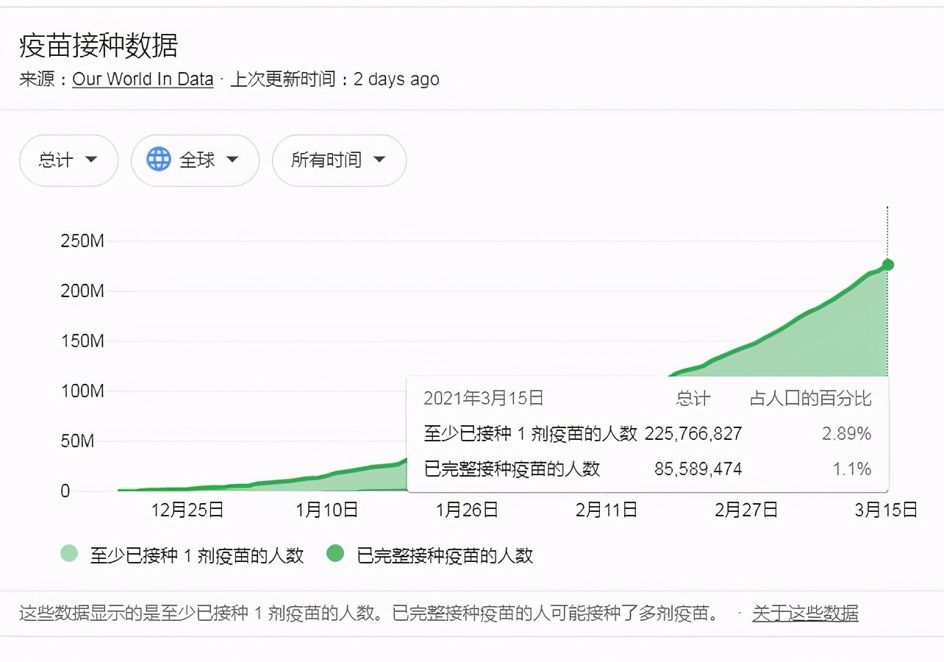Open the Our World In Data source link

coord(143,79)
